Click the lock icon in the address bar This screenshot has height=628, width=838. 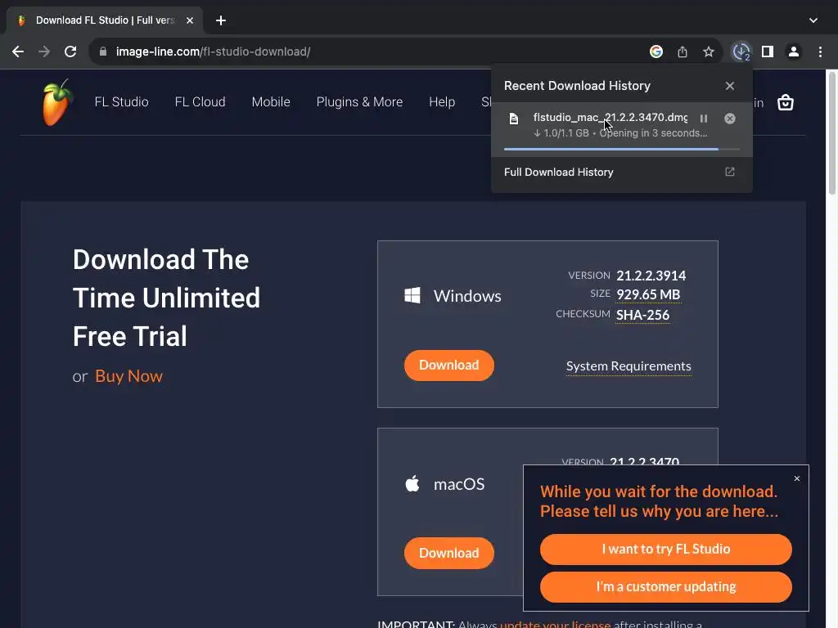point(103,52)
